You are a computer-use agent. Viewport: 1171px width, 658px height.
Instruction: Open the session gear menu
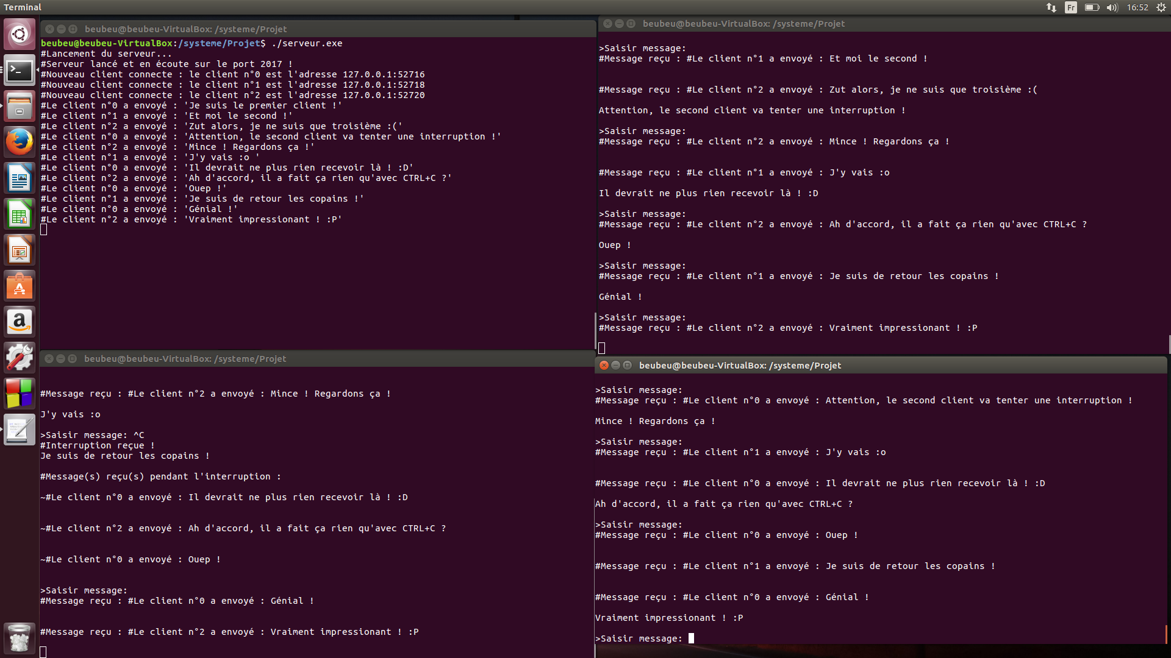(1161, 7)
